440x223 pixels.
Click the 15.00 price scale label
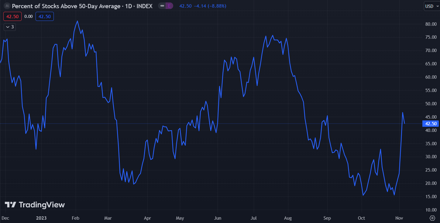pyautogui.click(x=431, y=197)
